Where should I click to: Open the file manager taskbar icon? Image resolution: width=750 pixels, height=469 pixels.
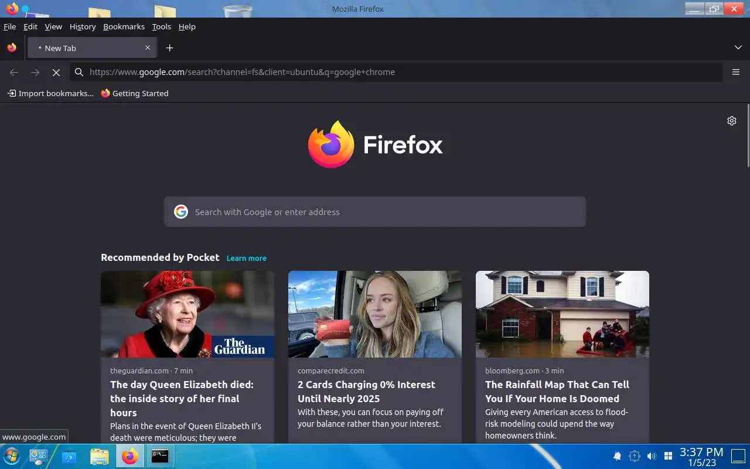coord(100,456)
